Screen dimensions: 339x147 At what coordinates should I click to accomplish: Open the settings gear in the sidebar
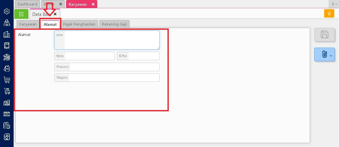coord(7,12)
